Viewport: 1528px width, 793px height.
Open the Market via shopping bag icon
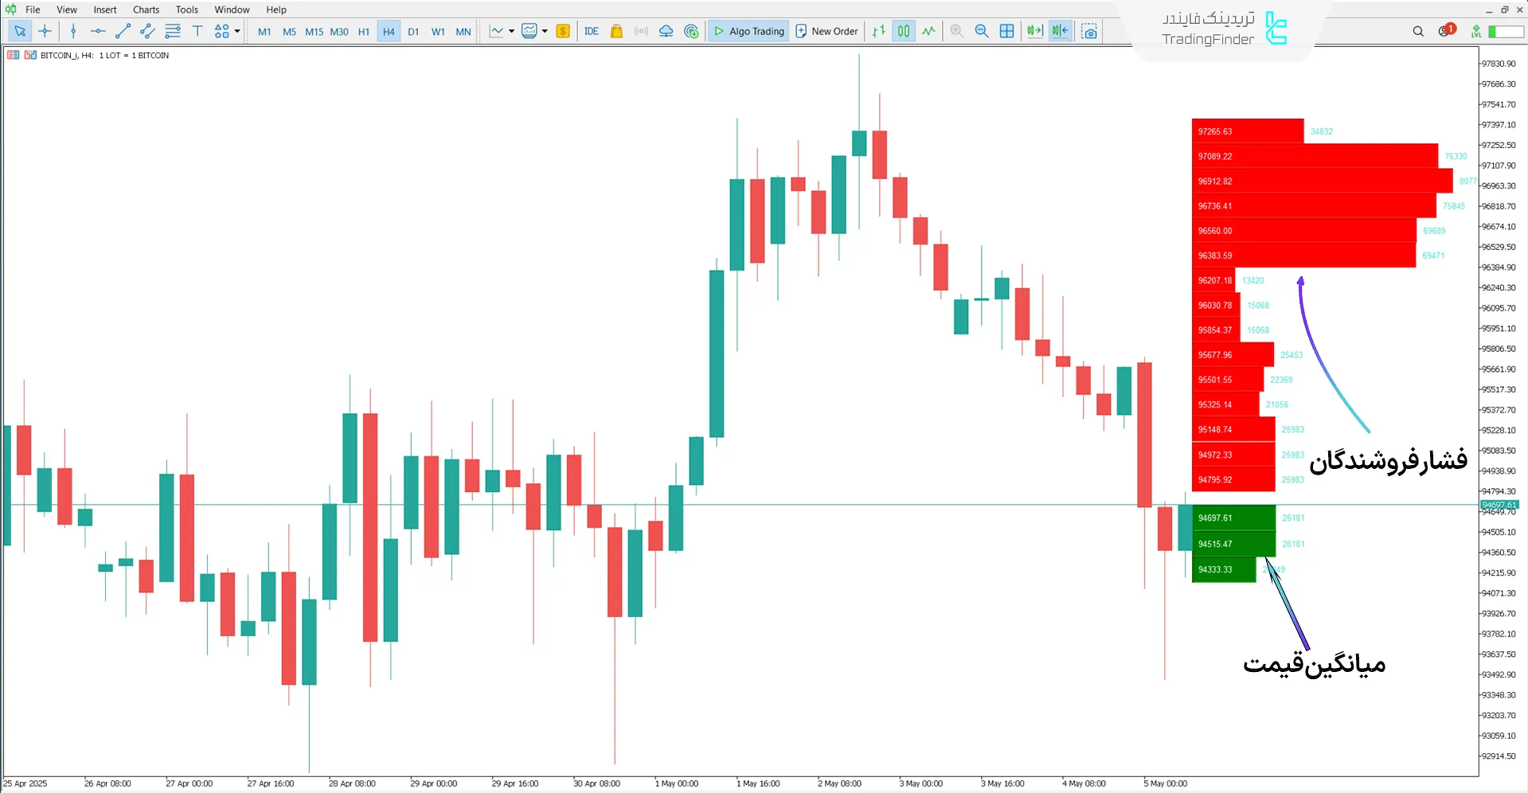tap(616, 31)
